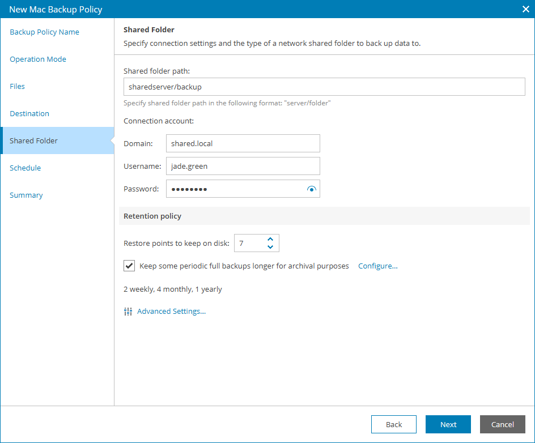535x443 pixels.
Task: Uncheck keep periodic full backups checkbox
Action: [129, 266]
